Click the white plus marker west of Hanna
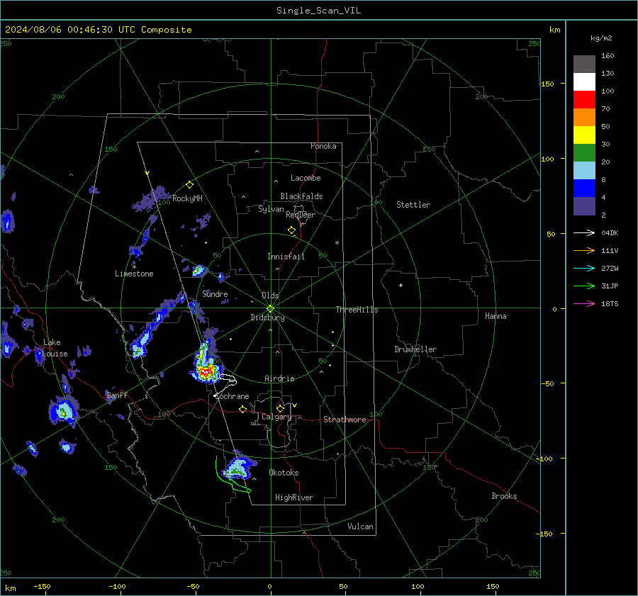Screen dimensions: 638x596 point(401,285)
